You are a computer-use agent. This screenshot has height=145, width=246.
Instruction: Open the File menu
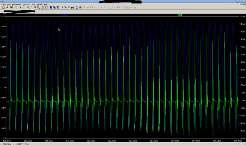(4, 5)
